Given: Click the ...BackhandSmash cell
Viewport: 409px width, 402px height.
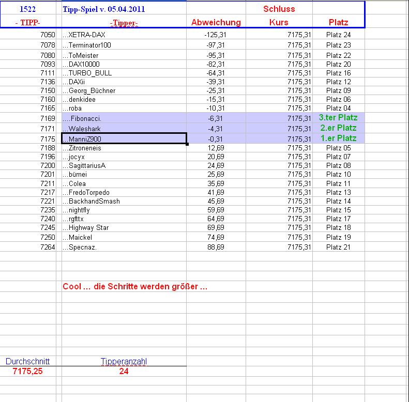Looking at the screenshot, I should (124, 202).
